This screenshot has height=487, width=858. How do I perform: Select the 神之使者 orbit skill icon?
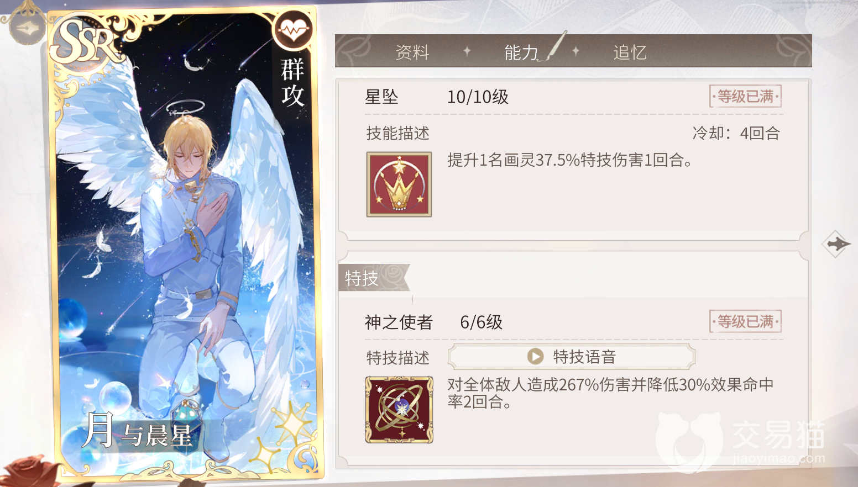[x=399, y=410]
